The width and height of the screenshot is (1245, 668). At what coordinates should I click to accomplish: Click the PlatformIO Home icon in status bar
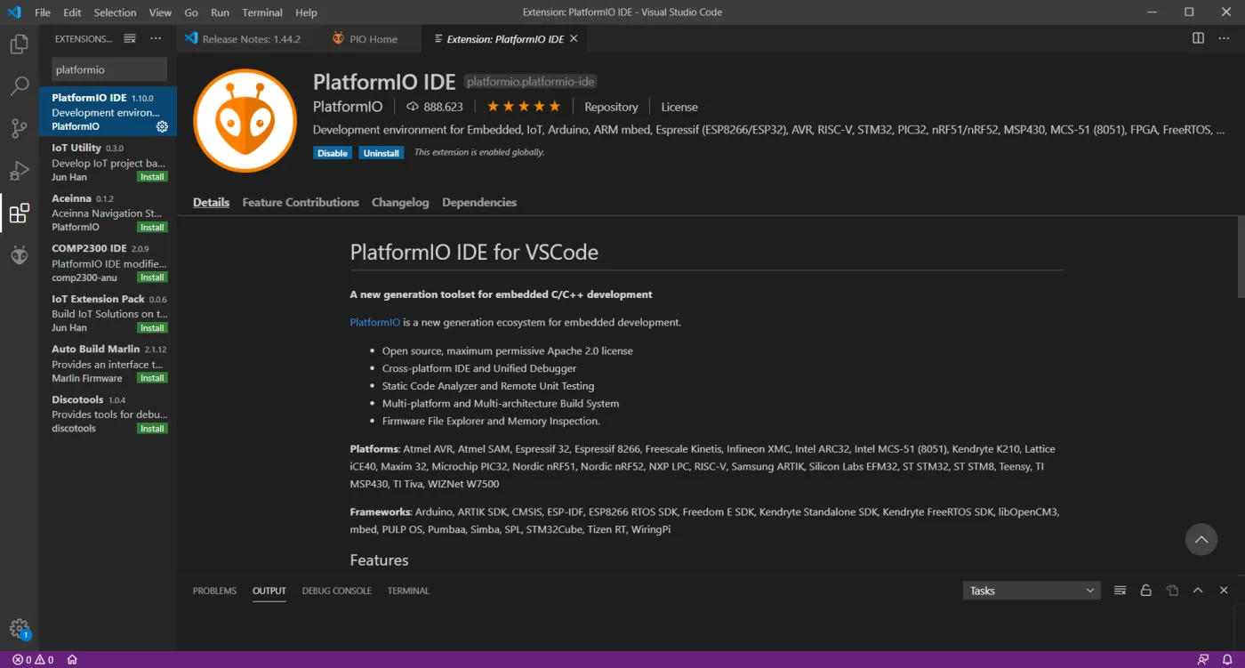pos(72,660)
